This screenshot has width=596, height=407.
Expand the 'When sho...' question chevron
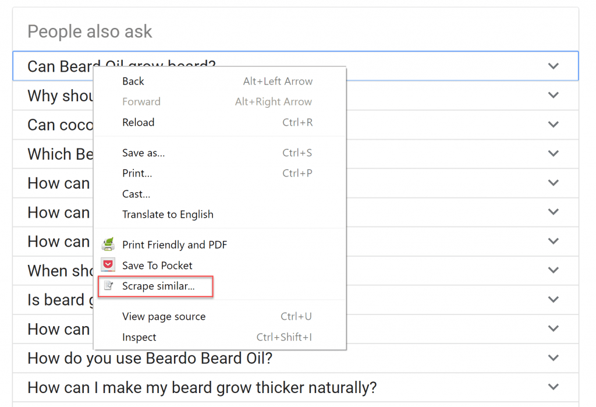pyautogui.click(x=552, y=270)
